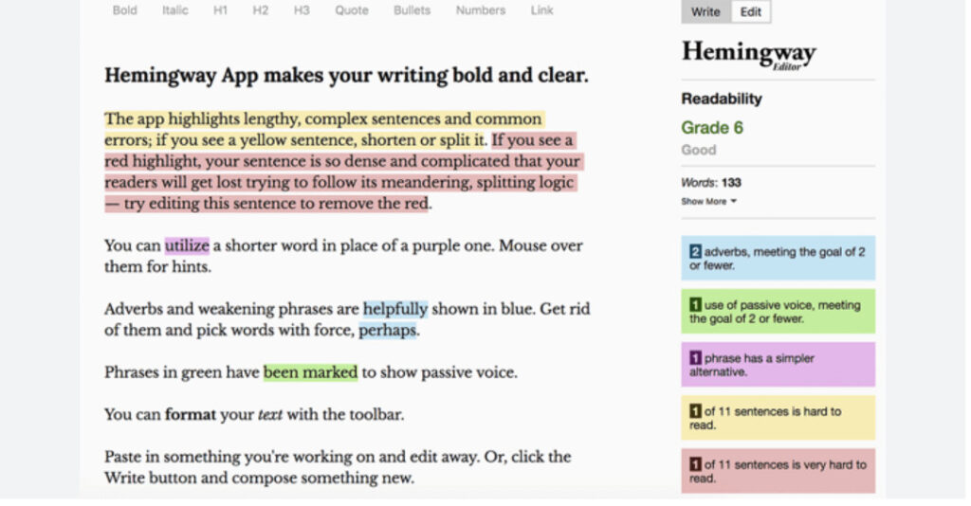The height and width of the screenshot is (506, 971).
Task: Click the purple highlighted word utilize
Action: click(x=187, y=245)
